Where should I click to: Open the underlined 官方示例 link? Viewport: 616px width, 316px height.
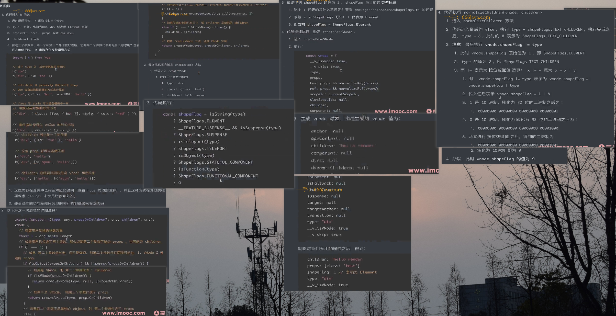coord(18,50)
